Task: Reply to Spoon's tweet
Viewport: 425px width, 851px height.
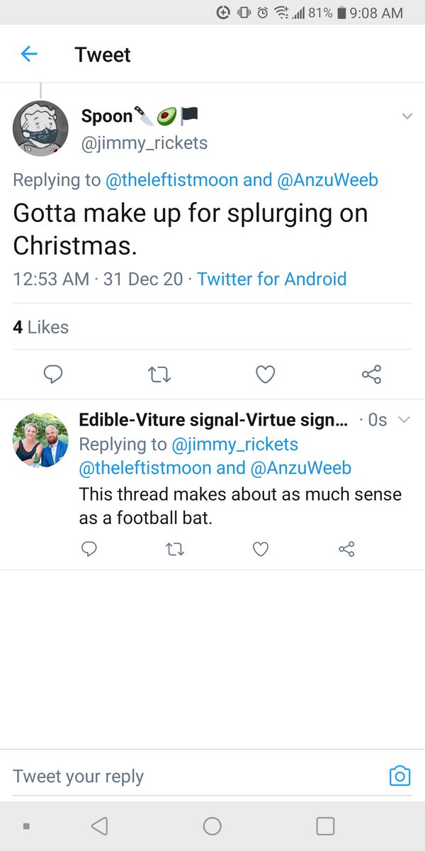Action: coord(53,374)
